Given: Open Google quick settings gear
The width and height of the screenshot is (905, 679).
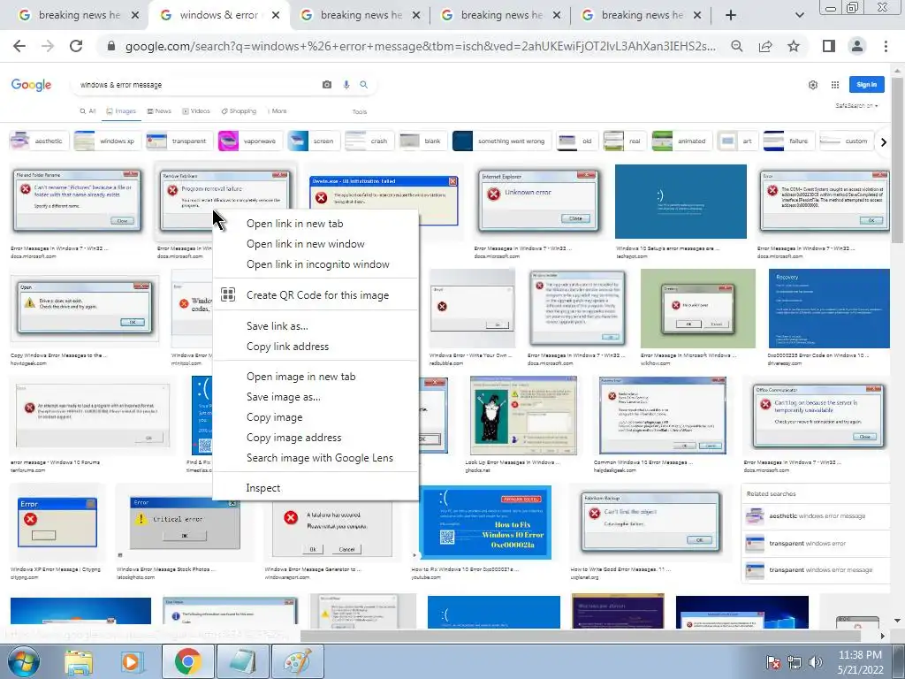Looking at the screenshot, I should click(813, 85).
